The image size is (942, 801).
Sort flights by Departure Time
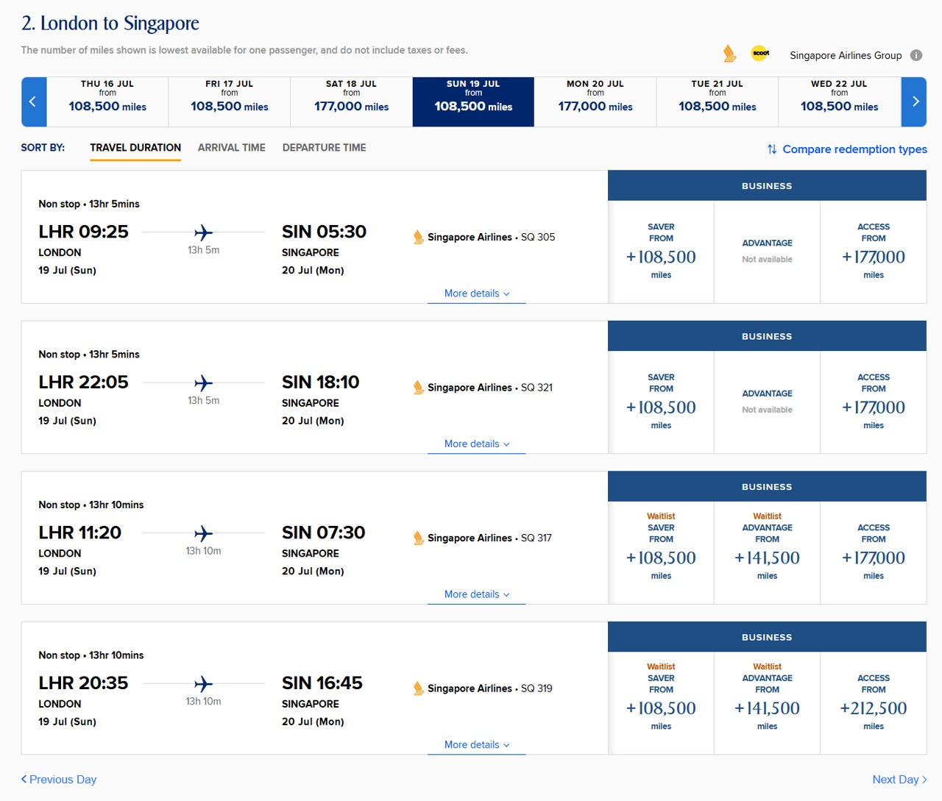(324, 148)
